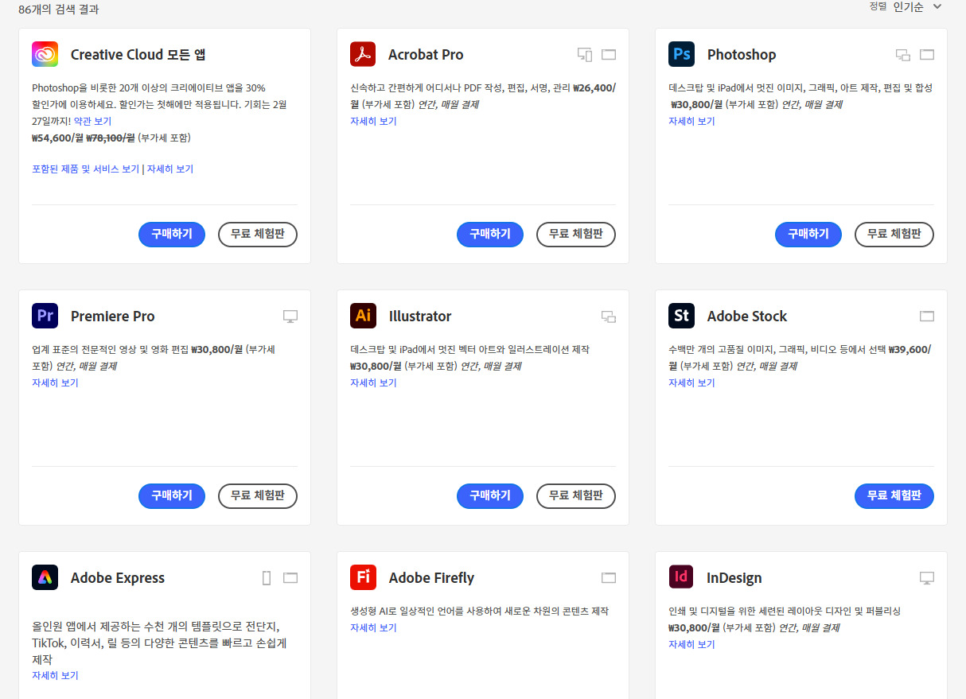Click the Acrobat Pro web browser icon
Screen dimensions: 966x699
click(x=609, y=55)
